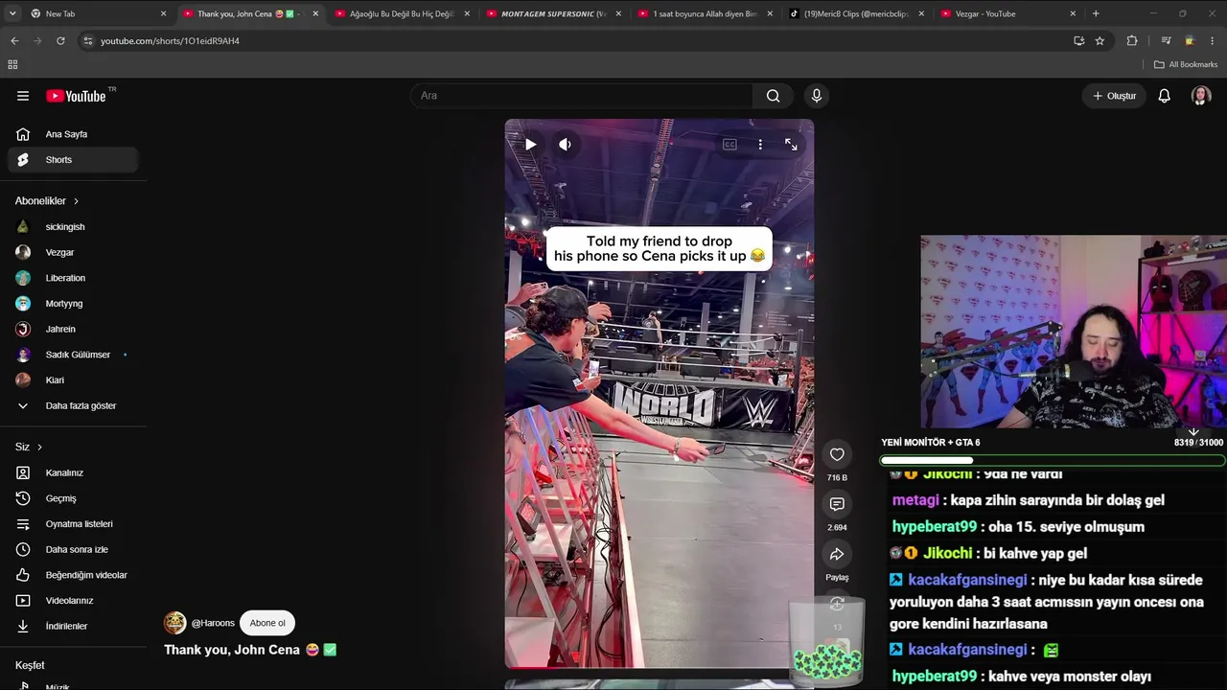Screen dimensions: 1227x690
Task: Open the YouTube guide hamburger menu
Action: point(23,96)
